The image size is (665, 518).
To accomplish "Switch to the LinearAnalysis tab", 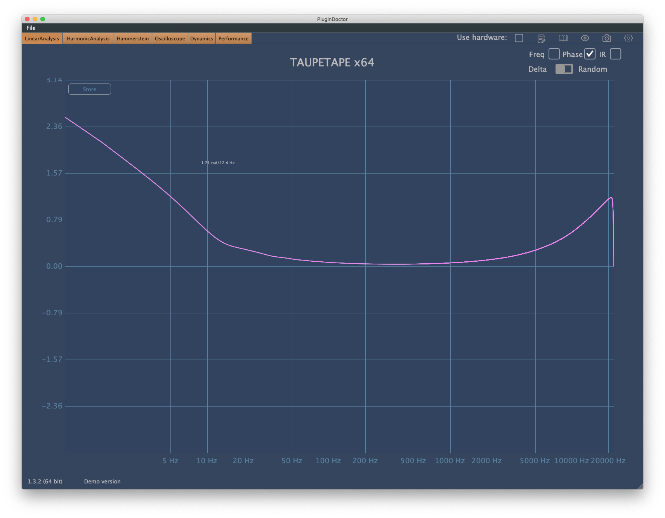I will (x=42, y=38).
